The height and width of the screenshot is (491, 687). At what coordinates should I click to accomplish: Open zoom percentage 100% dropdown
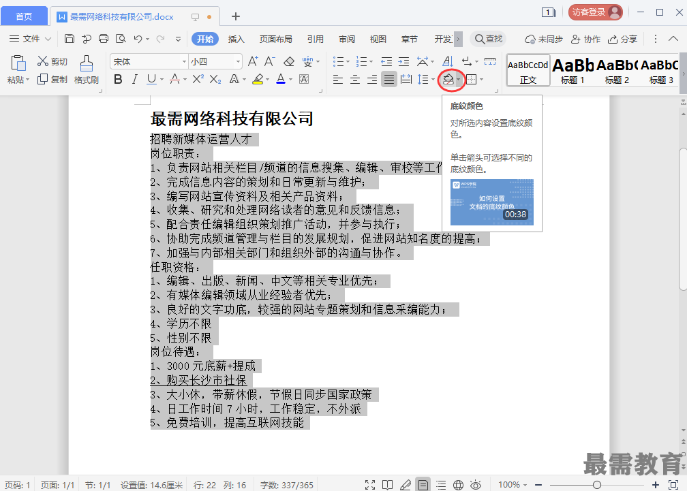[x=513, y=485]
